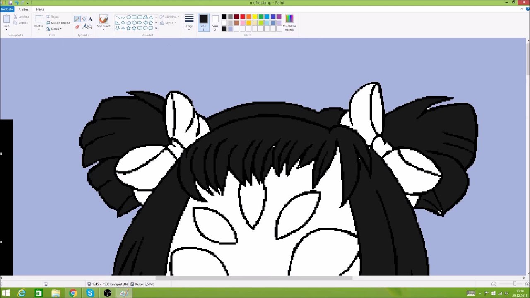Open Internet Explorer from the taskbar
Image resolution: width=530 pixels, height=298 pixels.
pos(22,293)
